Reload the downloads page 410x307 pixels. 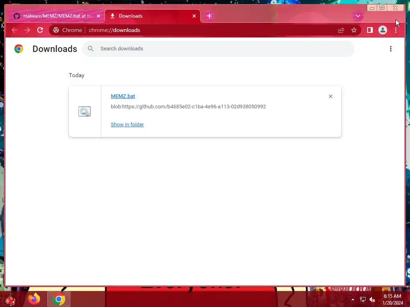[40, 30]
